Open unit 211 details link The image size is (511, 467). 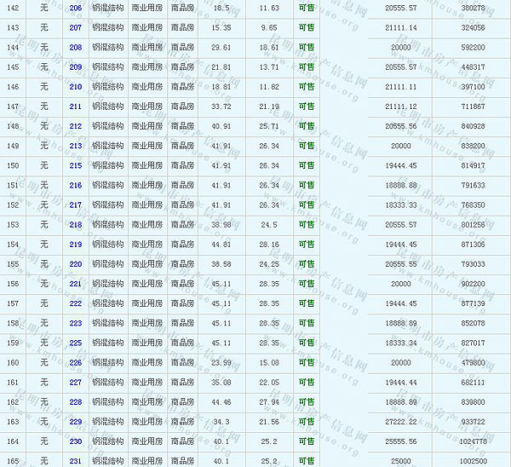coord(76,107)
